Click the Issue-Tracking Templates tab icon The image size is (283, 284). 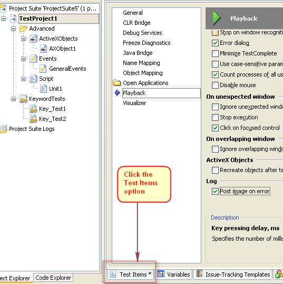pyautogui.click(x=200, y=274)
